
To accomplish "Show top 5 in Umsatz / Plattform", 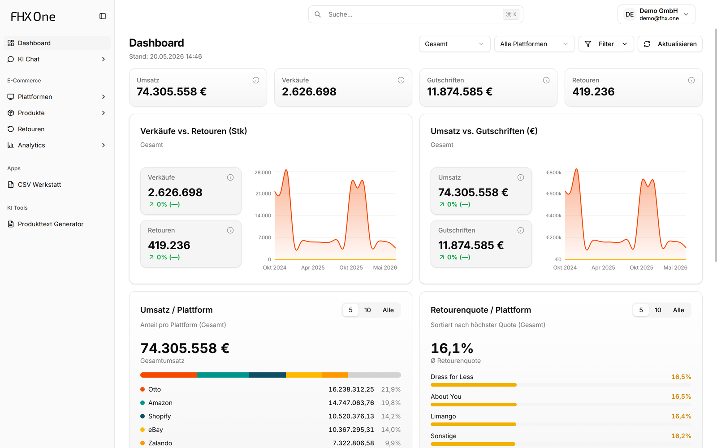I will tap(350, 310).
